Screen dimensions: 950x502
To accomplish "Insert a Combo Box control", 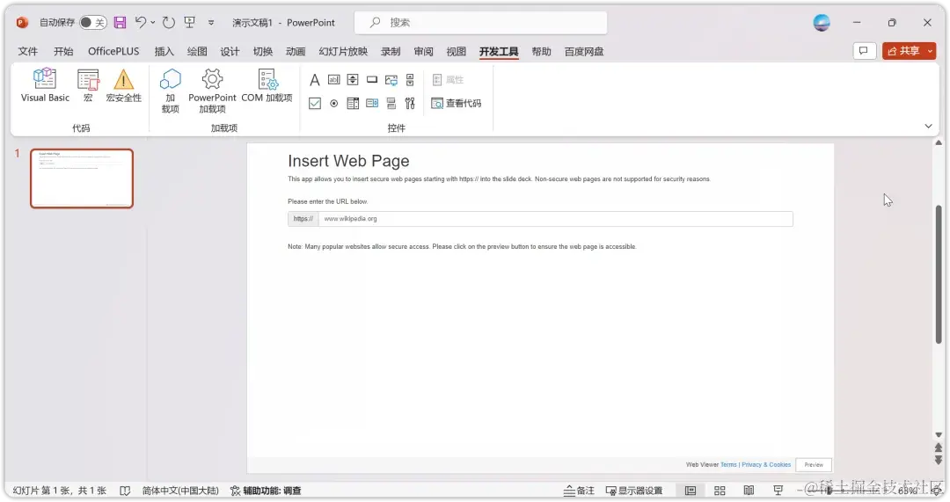I will tap(372, 104).
